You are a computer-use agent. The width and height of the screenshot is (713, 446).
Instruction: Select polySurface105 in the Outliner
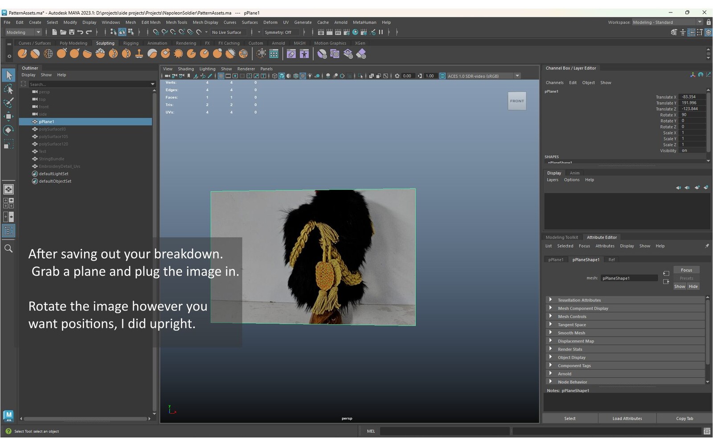point(53,136)
